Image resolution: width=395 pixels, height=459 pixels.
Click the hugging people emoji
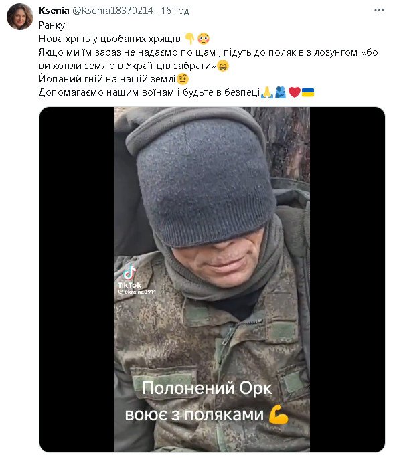[x=281, y=92]
